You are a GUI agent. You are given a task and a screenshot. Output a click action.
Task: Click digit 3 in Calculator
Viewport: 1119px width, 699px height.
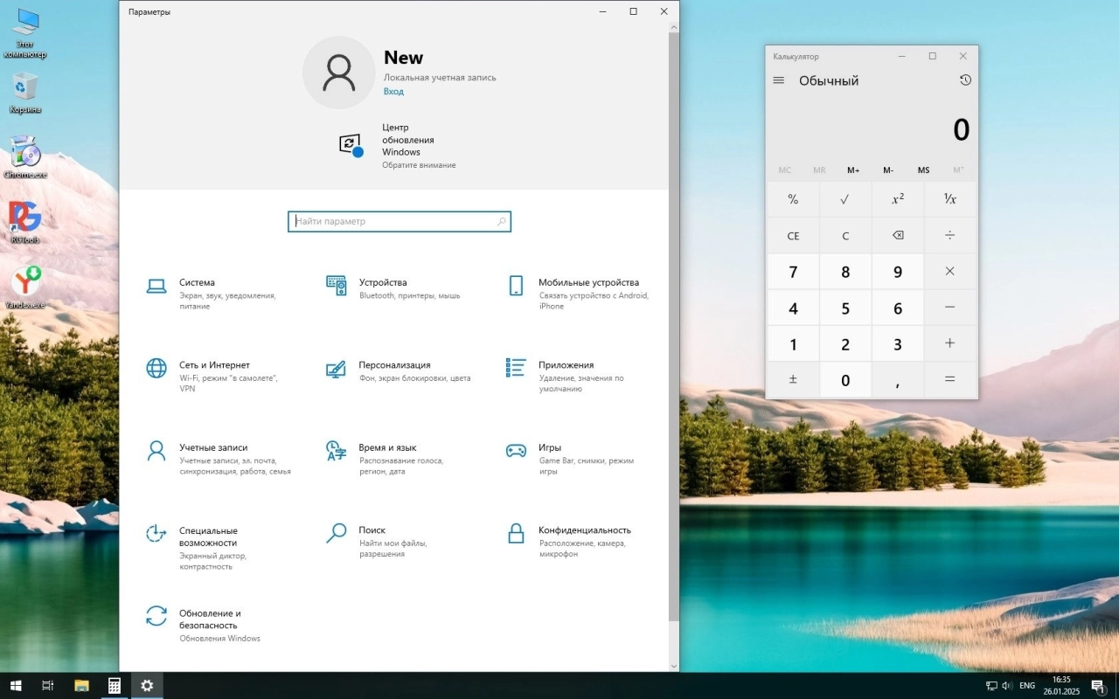898,343
